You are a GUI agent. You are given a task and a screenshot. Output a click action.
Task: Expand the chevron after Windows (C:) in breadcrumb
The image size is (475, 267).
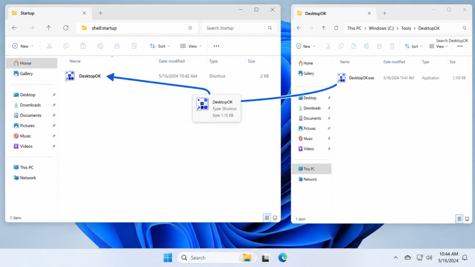tap(398, 28)
